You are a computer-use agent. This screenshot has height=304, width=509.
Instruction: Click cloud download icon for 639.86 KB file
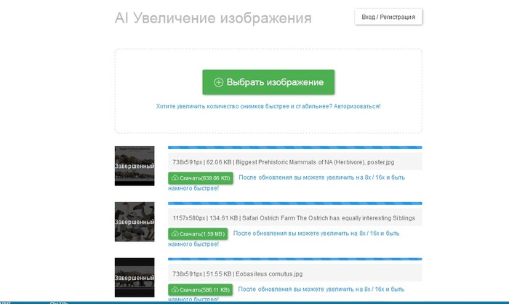point(175,177)
